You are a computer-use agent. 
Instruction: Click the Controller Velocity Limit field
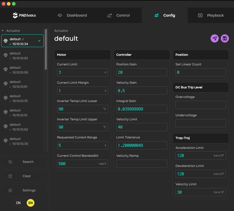pos(142,127)
